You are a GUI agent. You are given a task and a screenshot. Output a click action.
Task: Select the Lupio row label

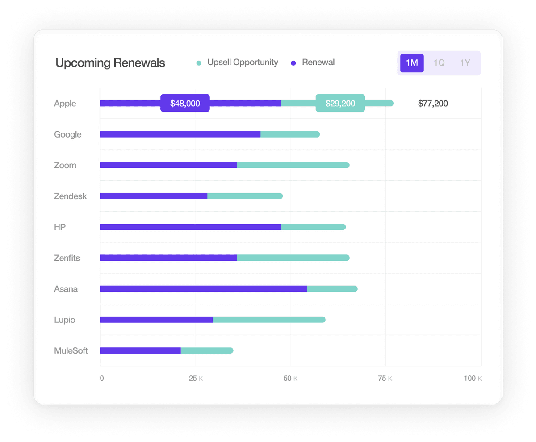pos(65,320)
